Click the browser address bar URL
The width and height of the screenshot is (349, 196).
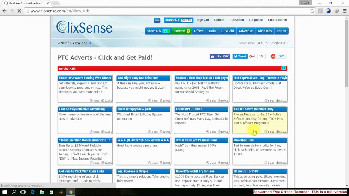pos(60,11)
